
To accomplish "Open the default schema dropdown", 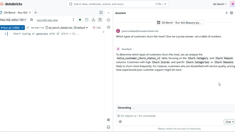I will coord(81,28).
